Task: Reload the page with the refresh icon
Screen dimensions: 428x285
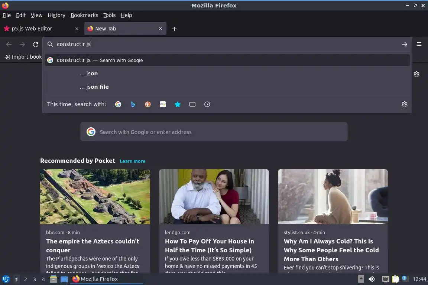Action: [x=36, y=44]
